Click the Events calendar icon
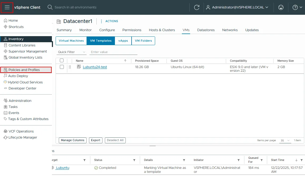The width and height of the screenshot is (305, 195). 6,113
